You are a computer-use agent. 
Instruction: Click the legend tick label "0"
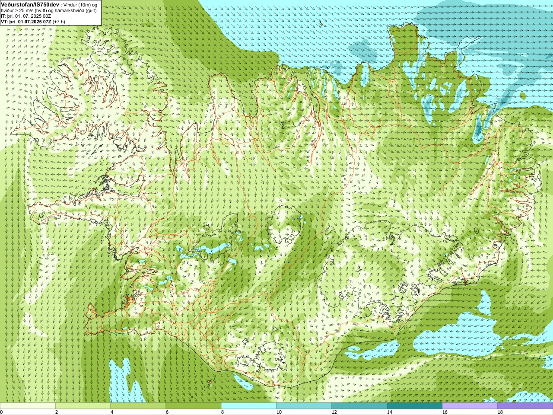click(x=2, y=412)
